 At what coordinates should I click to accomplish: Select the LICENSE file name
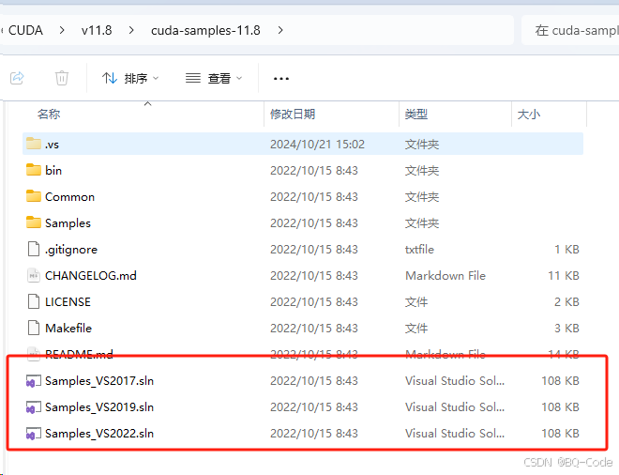[x=68, y=302]
